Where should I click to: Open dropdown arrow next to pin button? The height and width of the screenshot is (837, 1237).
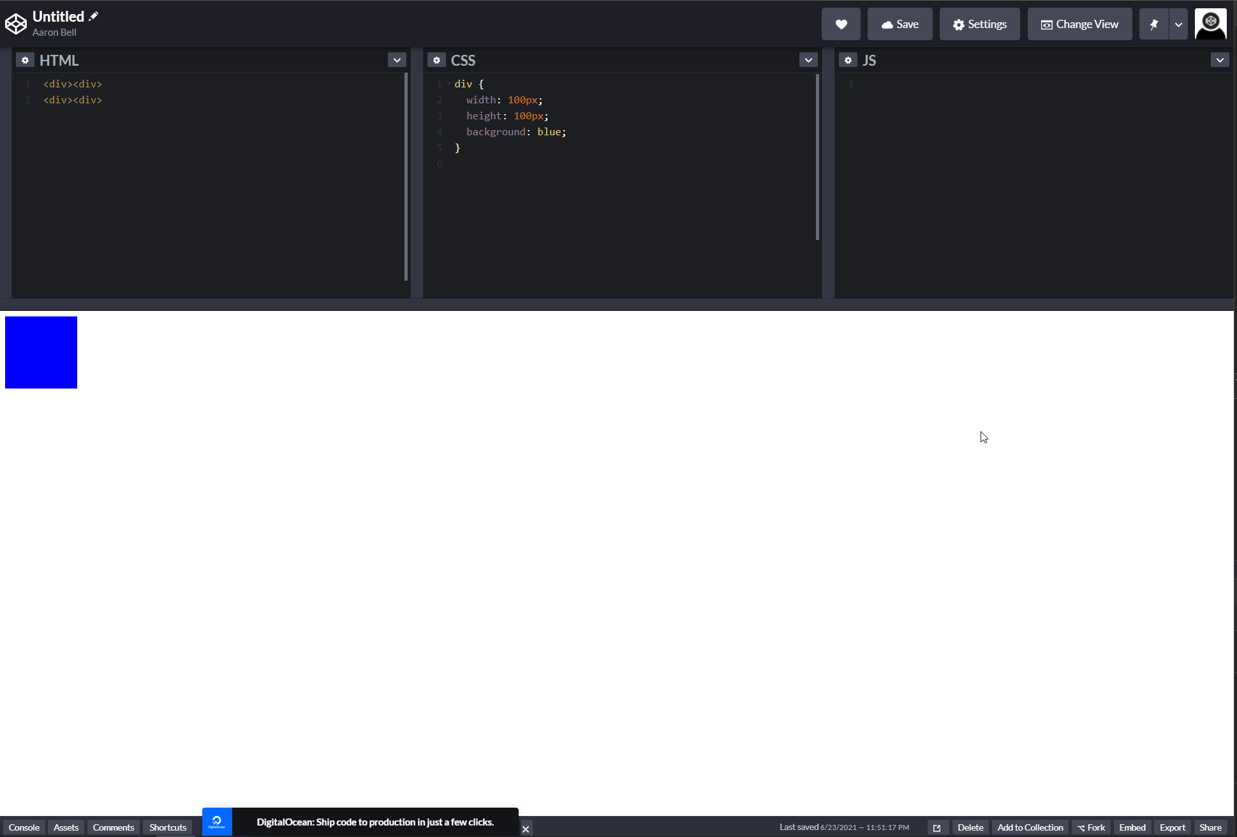1178,24
